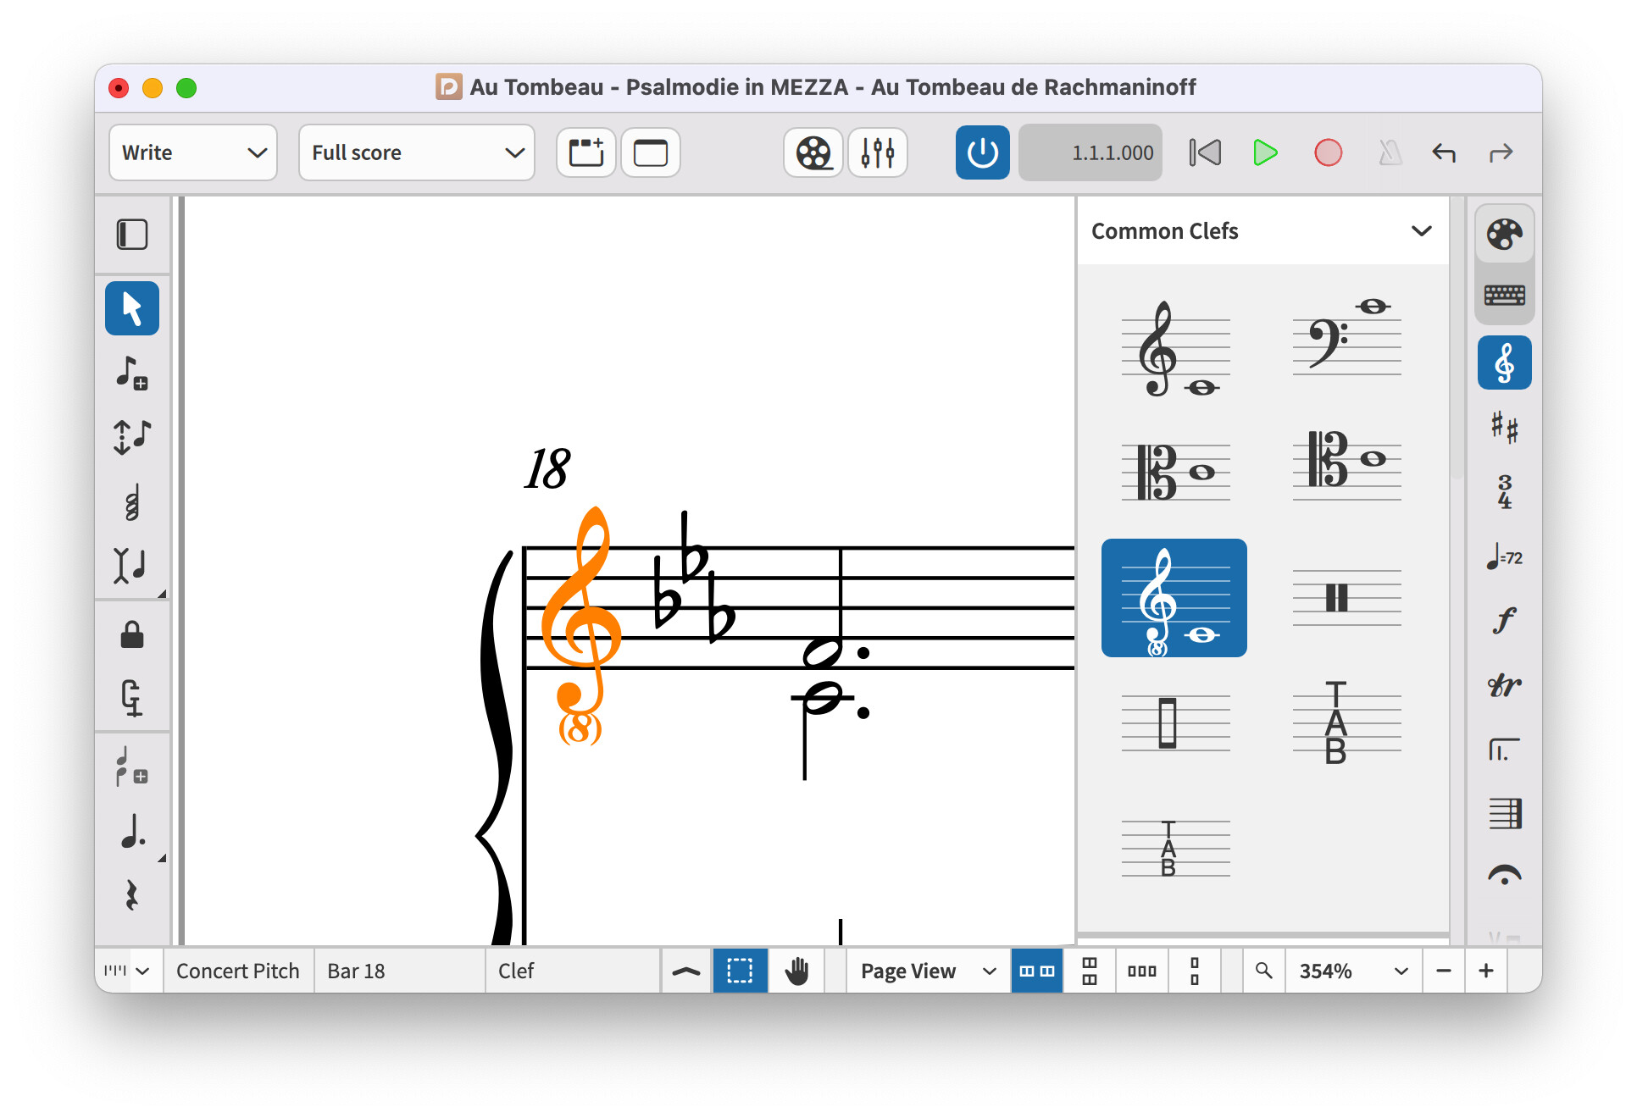Open the Mixer panel
The height and width of the screenshot is (1118, 1637).
coord(878,153)
